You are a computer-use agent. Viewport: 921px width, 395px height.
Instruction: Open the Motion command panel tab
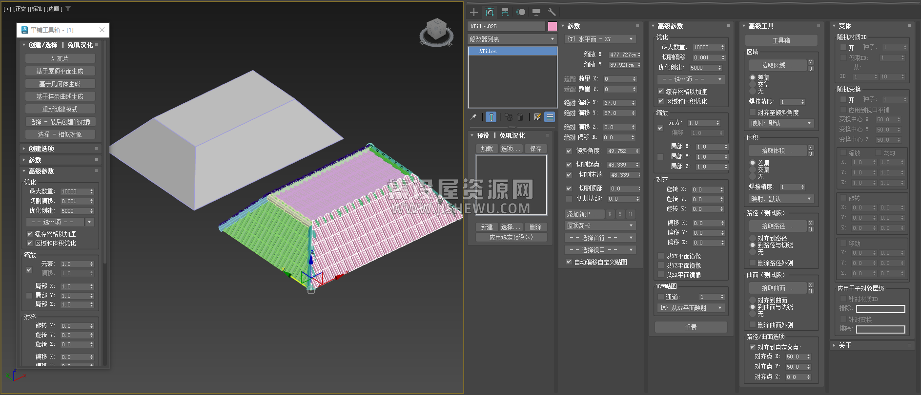click(521, 12)
